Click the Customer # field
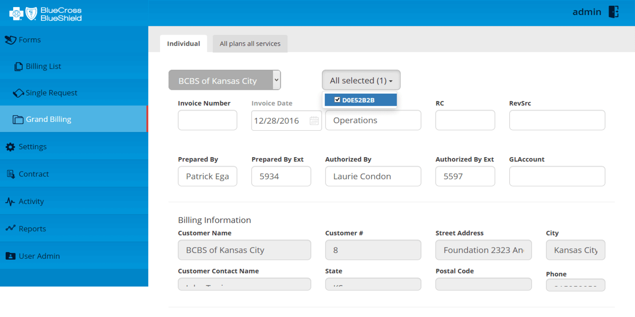 coord(373,250)
